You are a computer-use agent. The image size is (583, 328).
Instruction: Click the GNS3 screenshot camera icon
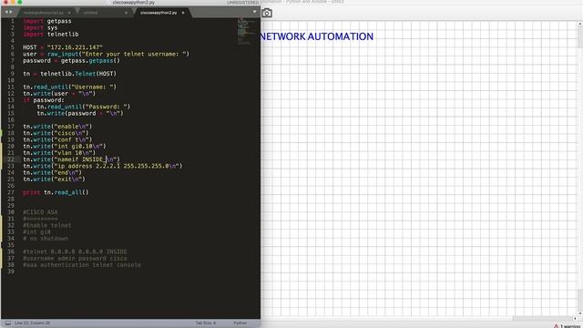(267, 14)
